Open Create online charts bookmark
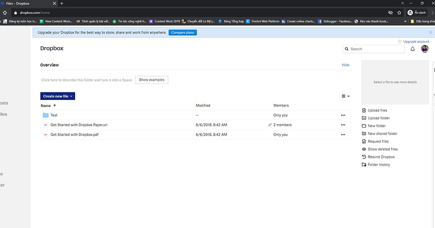 coord(298,21)
